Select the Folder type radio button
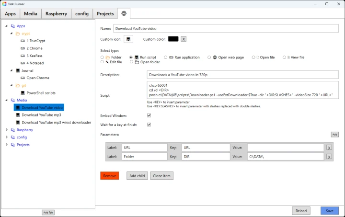 click(x=102, y=57)
